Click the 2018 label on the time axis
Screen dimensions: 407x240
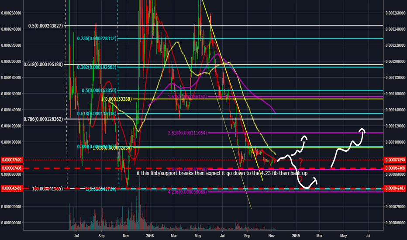pos(150,236)
